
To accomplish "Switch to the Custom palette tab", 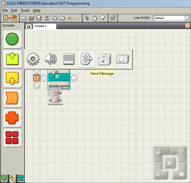I will tap(21, 178).
